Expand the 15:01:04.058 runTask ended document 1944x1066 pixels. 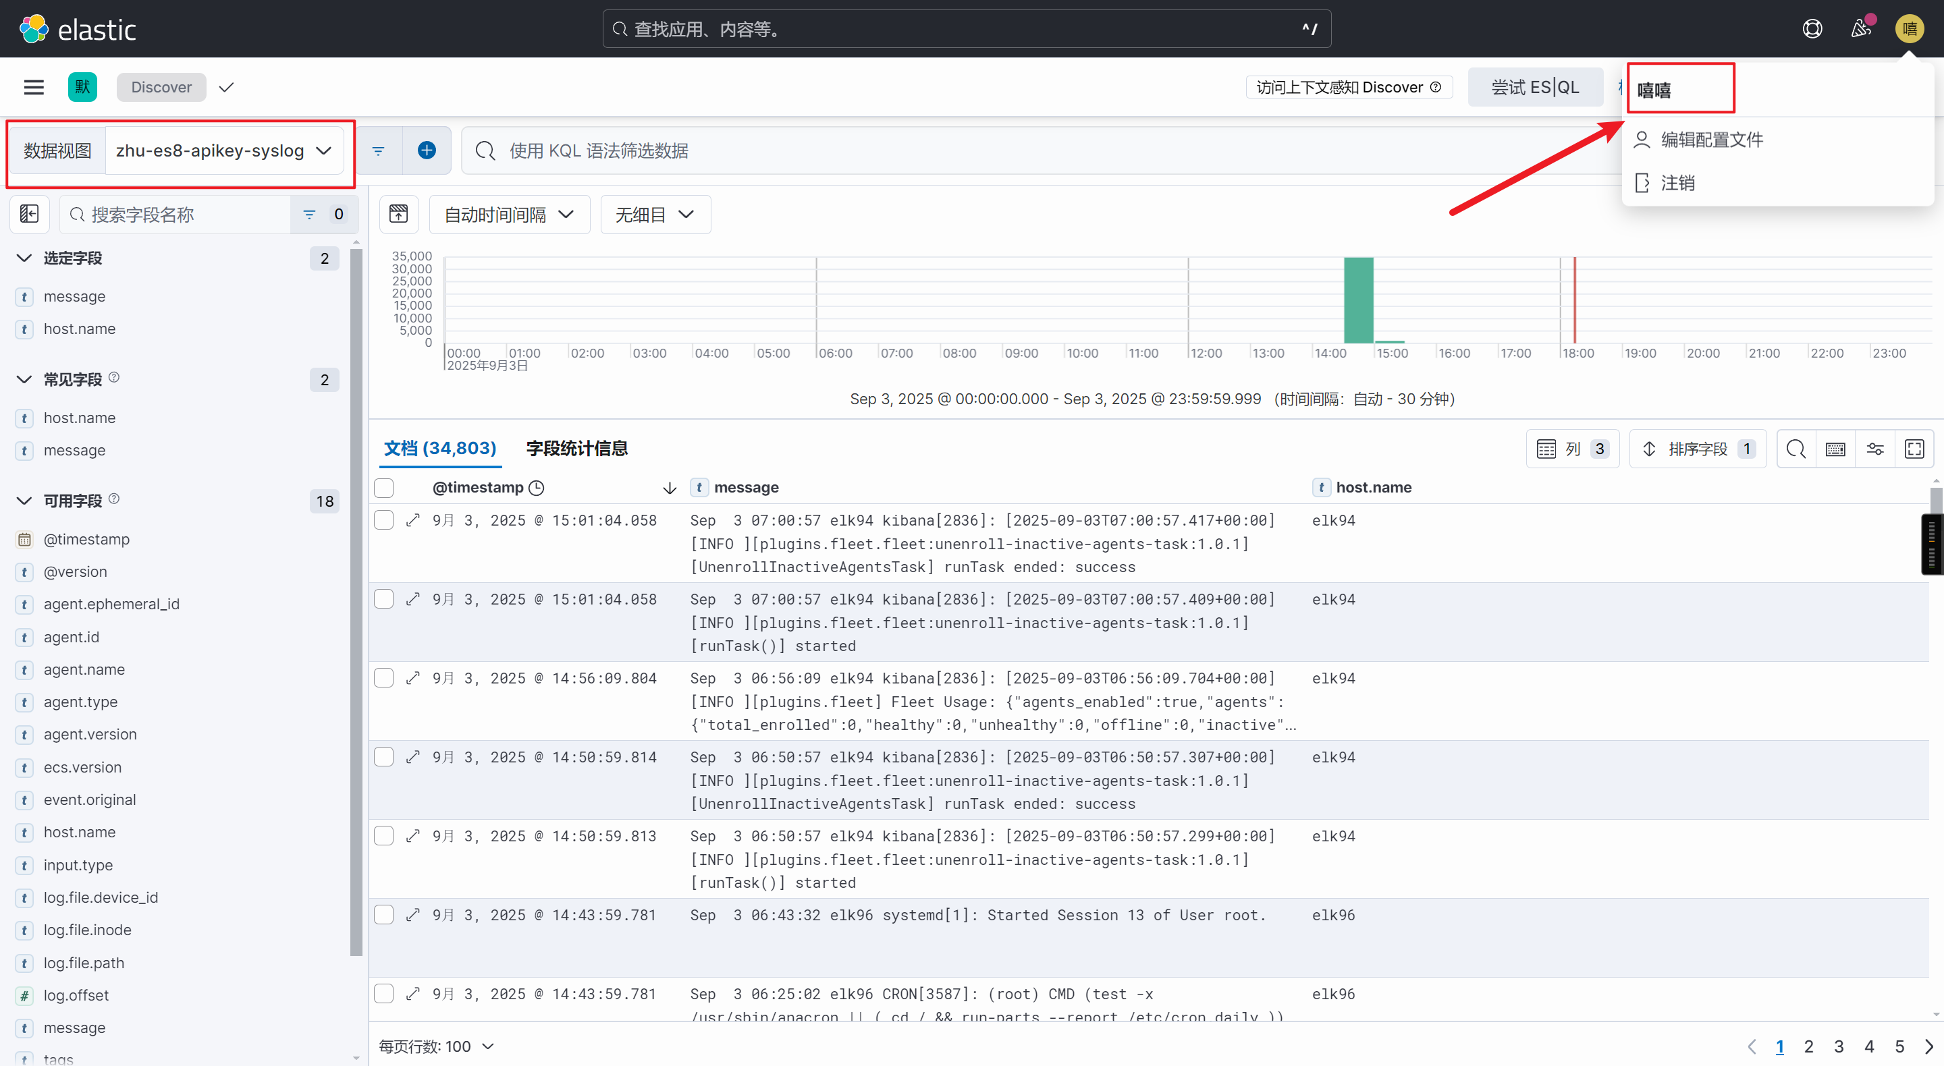(413, 520)
